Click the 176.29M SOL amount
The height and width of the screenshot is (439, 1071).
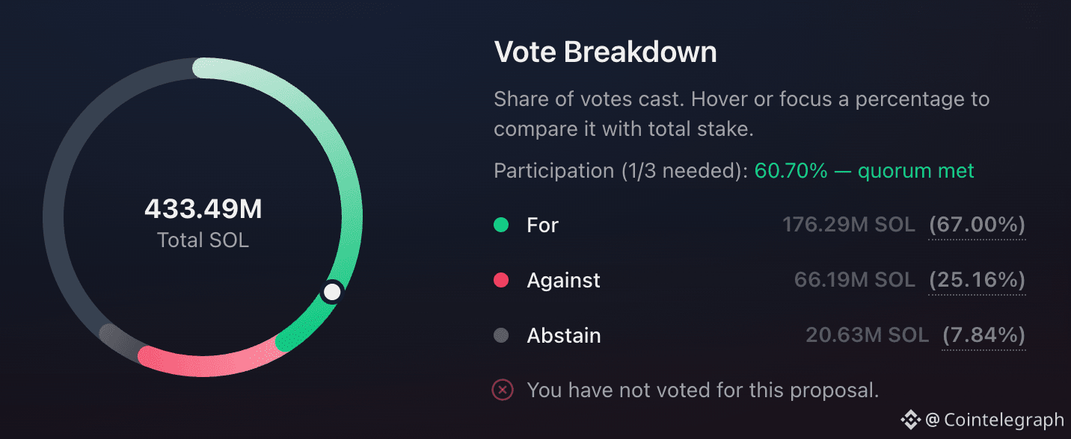849,225
